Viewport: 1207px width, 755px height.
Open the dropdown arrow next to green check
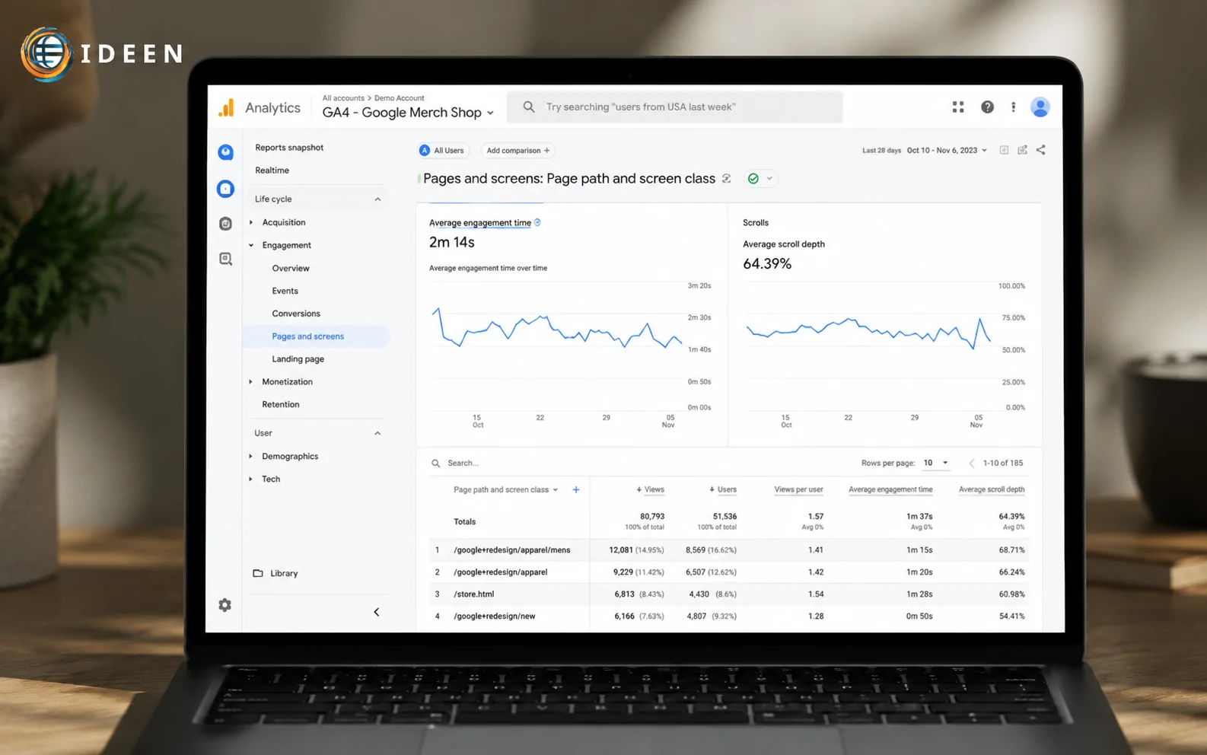(769, 179)
